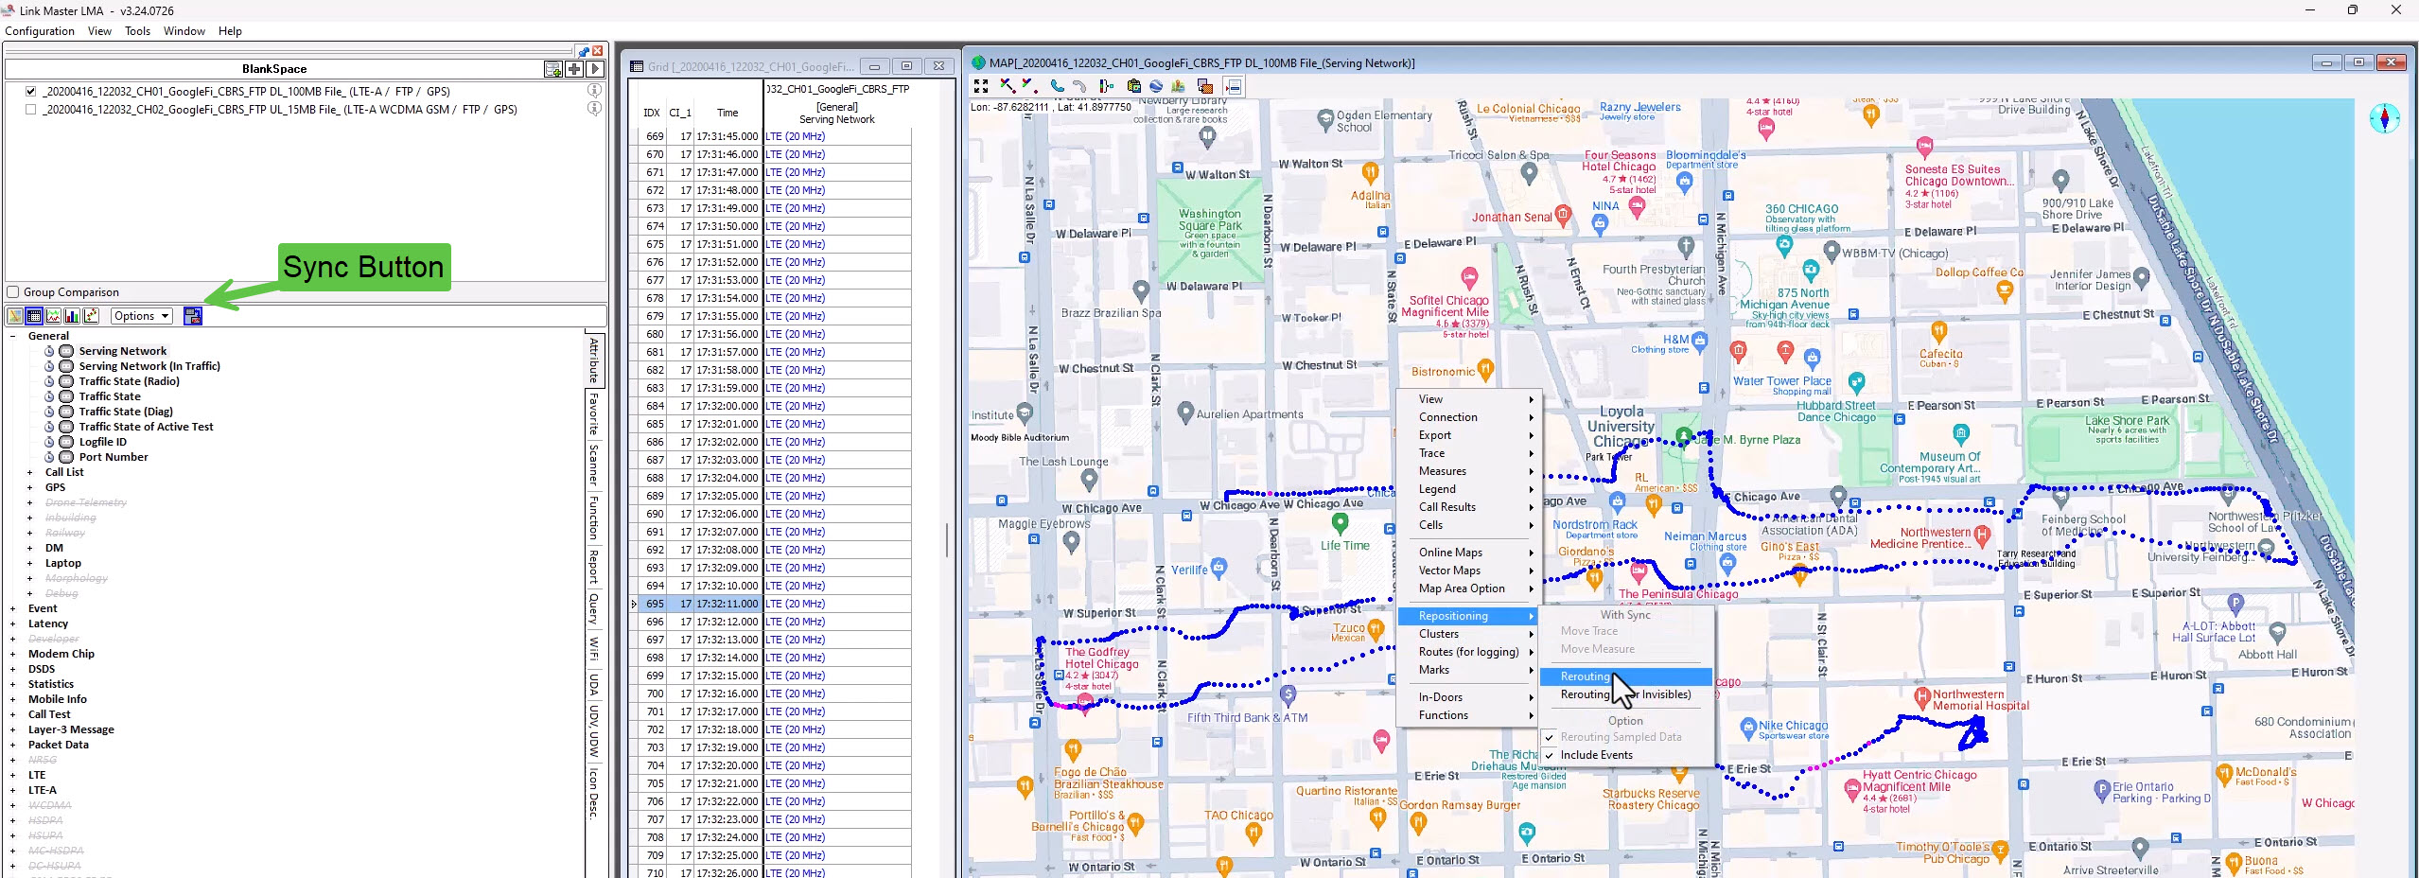This screenshot has width=2419, height=878.
Task: Uncheck the CH01 FTP DL_100MB log file
Action: tap(31, 92)
